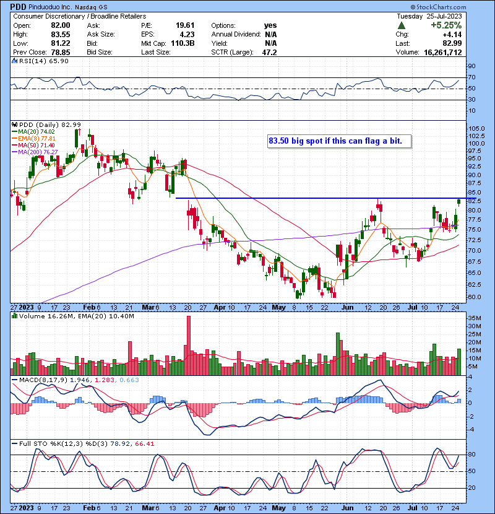Open the StockCharts.com credit link

coord(438,7)
